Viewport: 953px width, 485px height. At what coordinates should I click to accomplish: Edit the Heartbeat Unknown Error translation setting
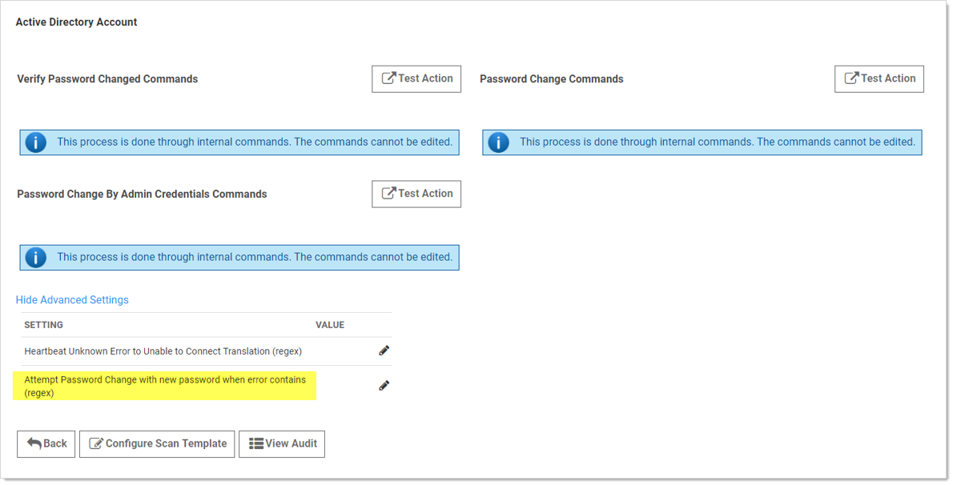tap(384, 351)
